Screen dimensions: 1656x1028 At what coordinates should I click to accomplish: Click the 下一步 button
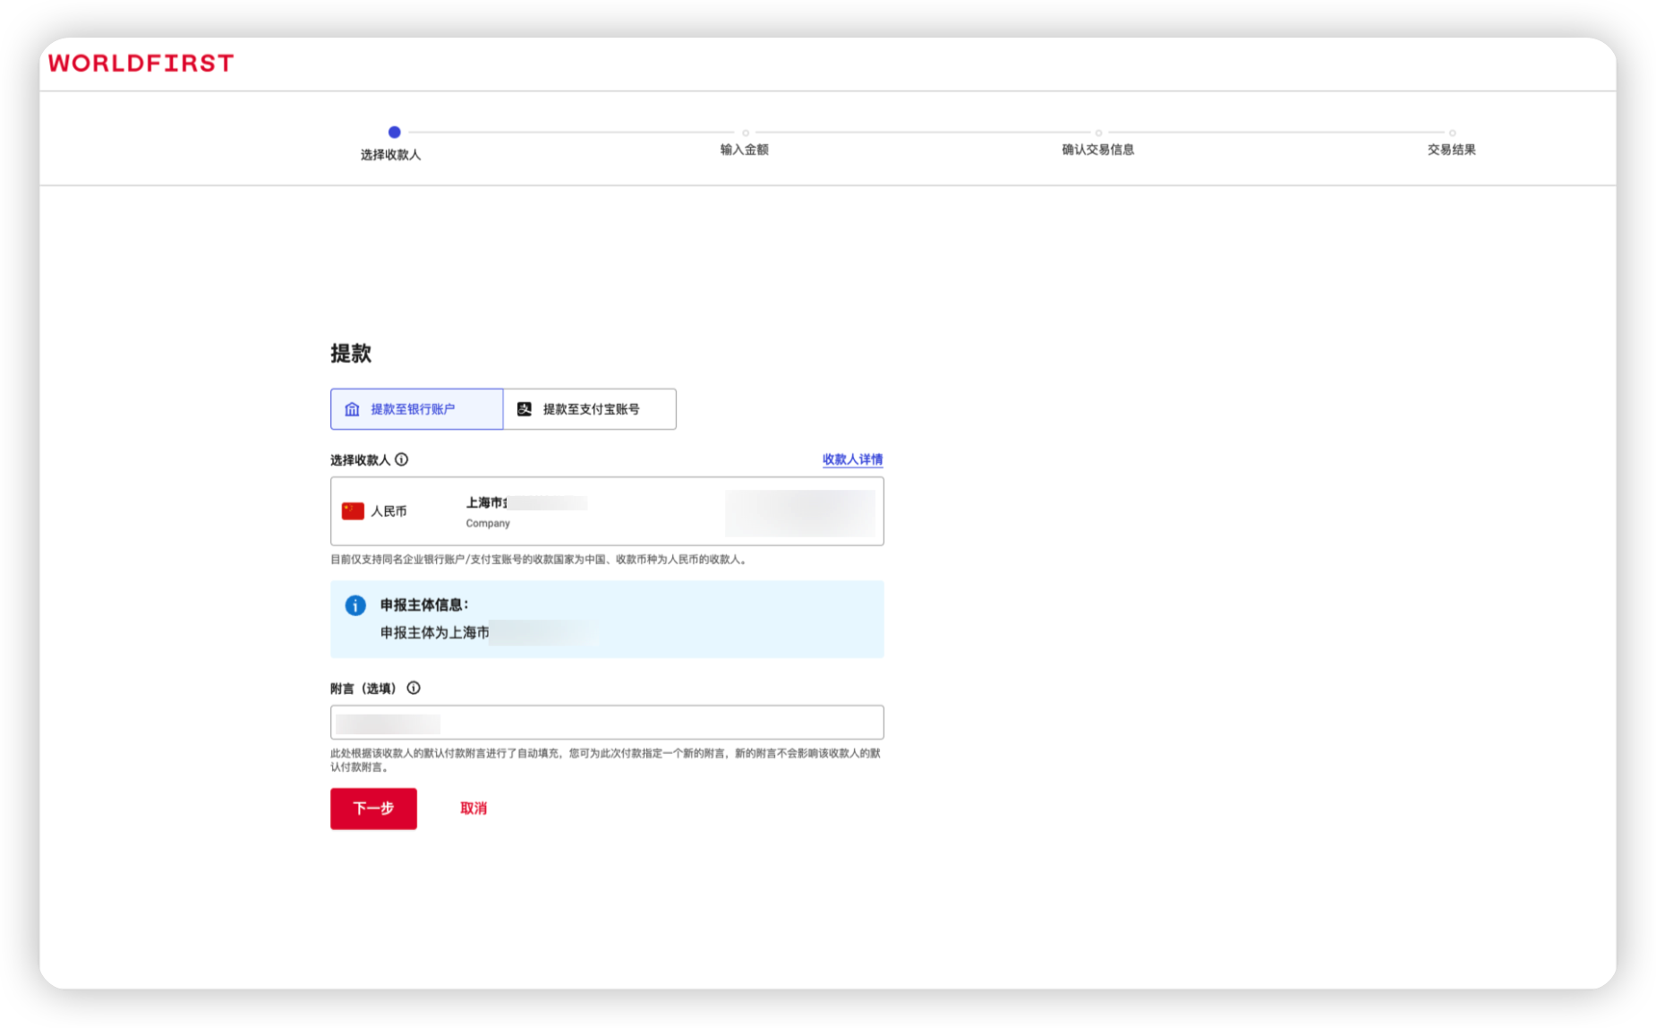pos(373,809)
